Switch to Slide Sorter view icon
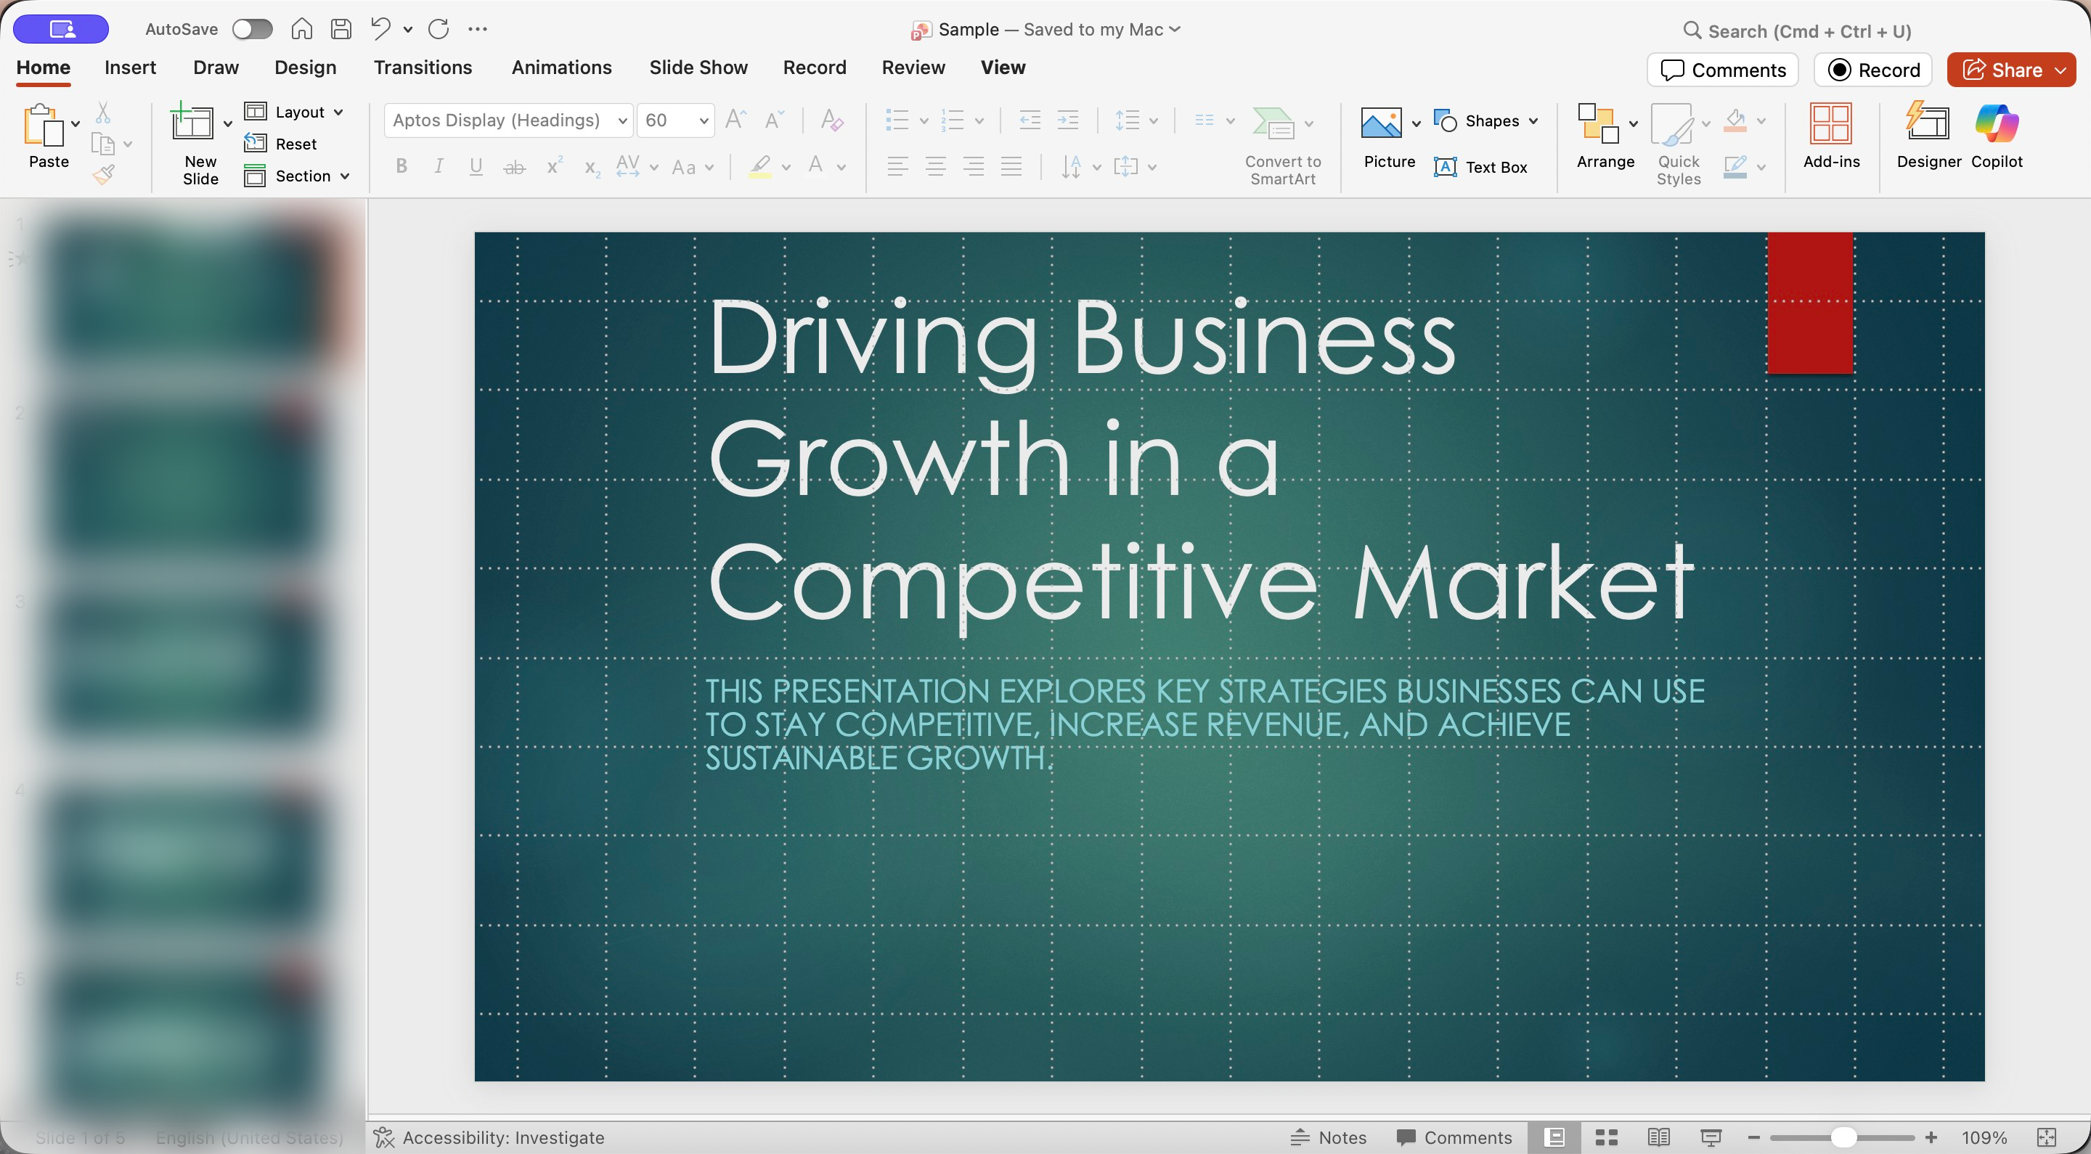2091x1154 pixels. click(x=1607, y=1137)
